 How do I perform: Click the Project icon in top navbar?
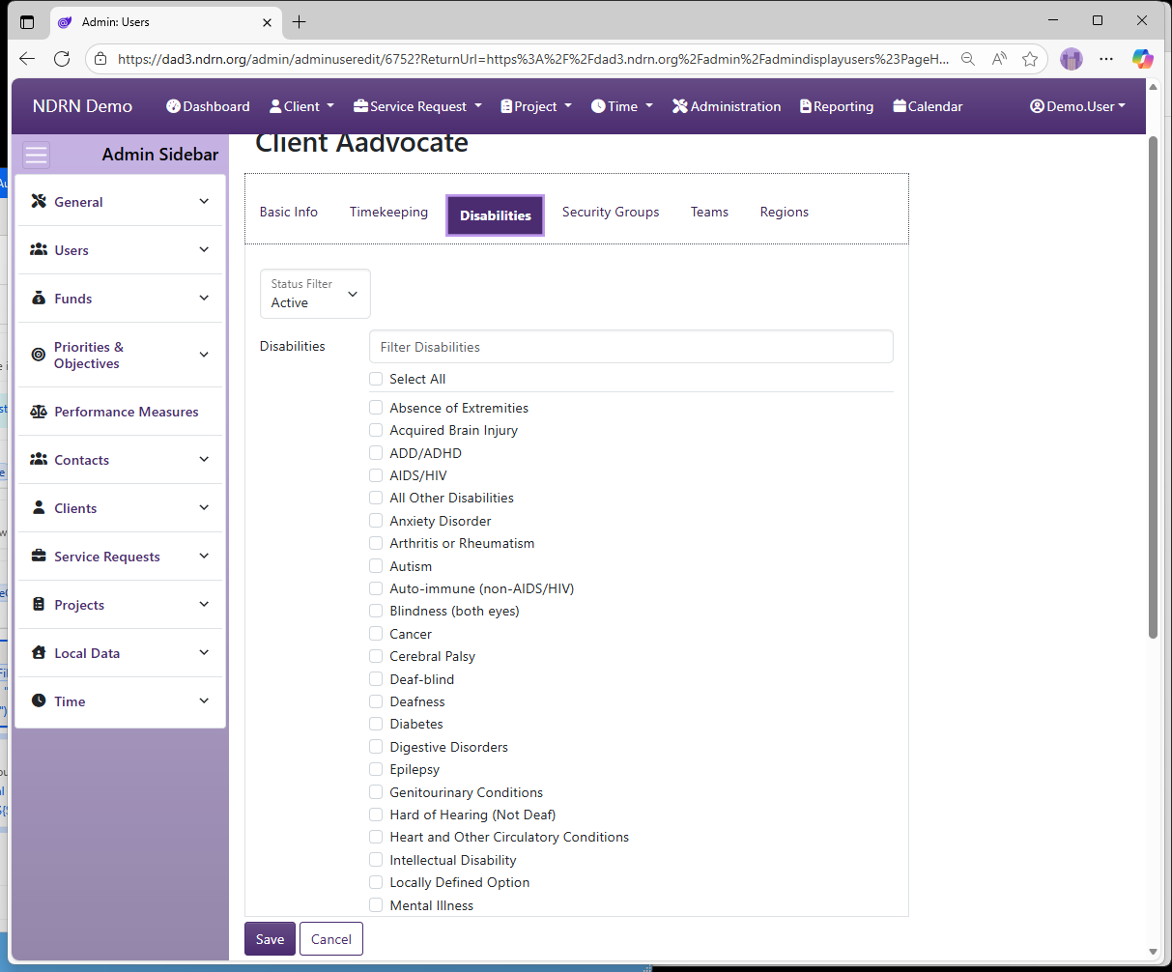pos(506,106)
